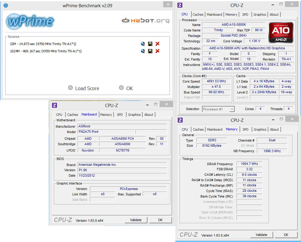This screenshot has width=301, height=242.
Task: Open Mainboard tab in the CPU window
Action: pyautogui.click(x=214, y=15)
